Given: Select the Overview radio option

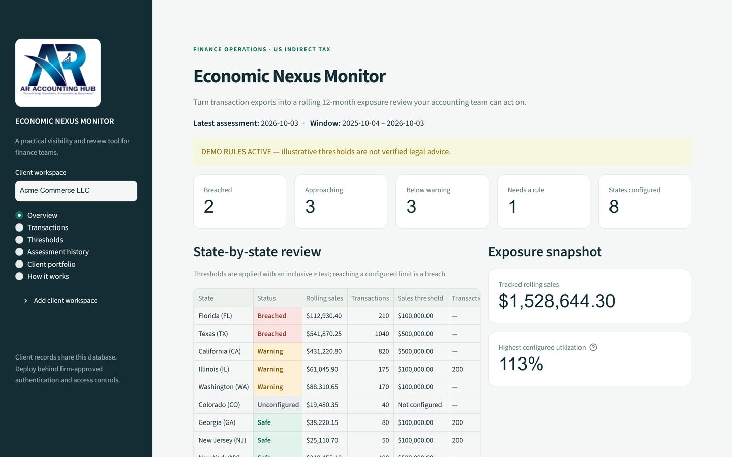Looking at the screenshot, I should [x=19, y=215].
